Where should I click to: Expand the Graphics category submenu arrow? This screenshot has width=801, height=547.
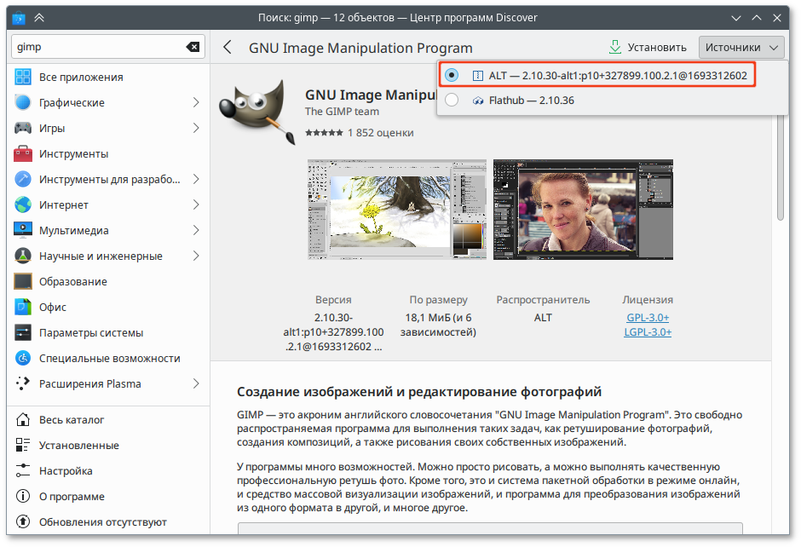pyautogui.click(x=195, y=103)
